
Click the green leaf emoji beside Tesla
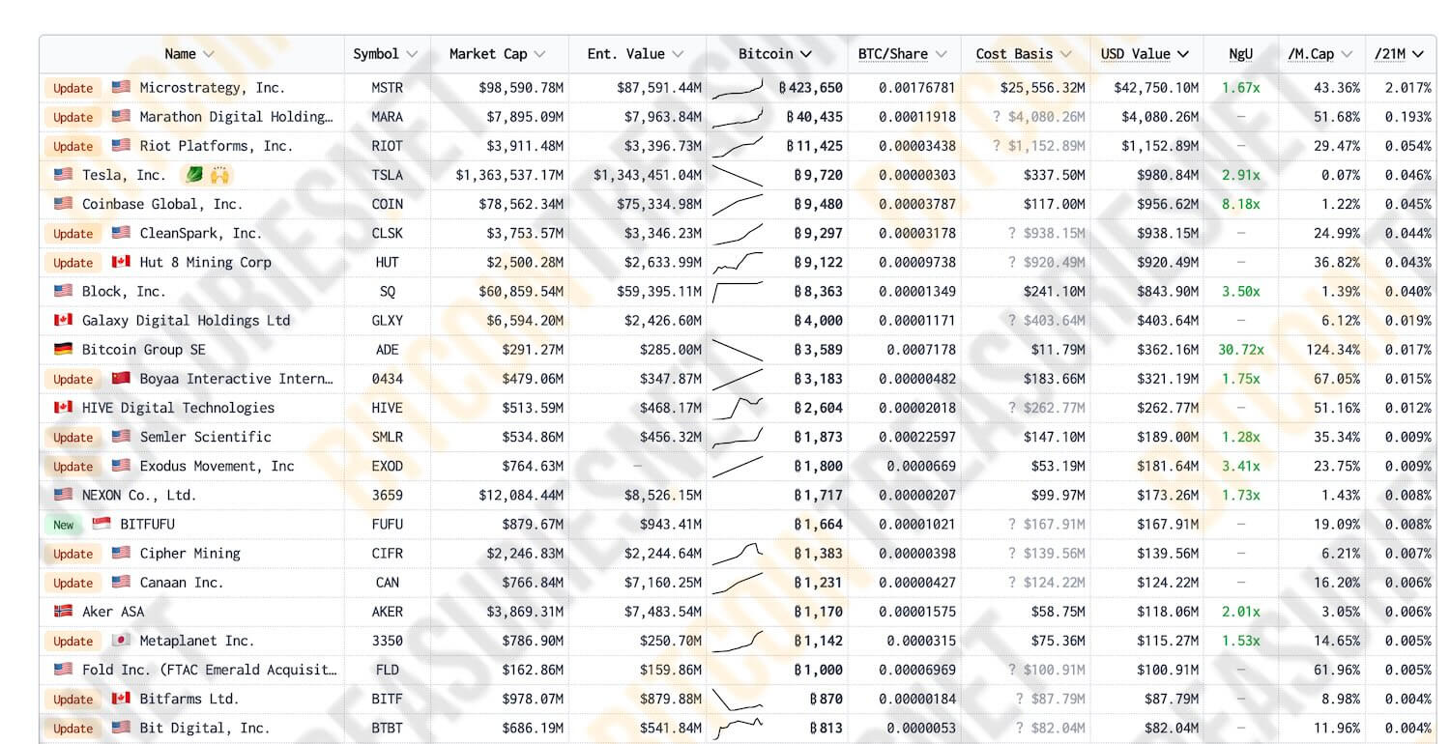click(193, 176)
